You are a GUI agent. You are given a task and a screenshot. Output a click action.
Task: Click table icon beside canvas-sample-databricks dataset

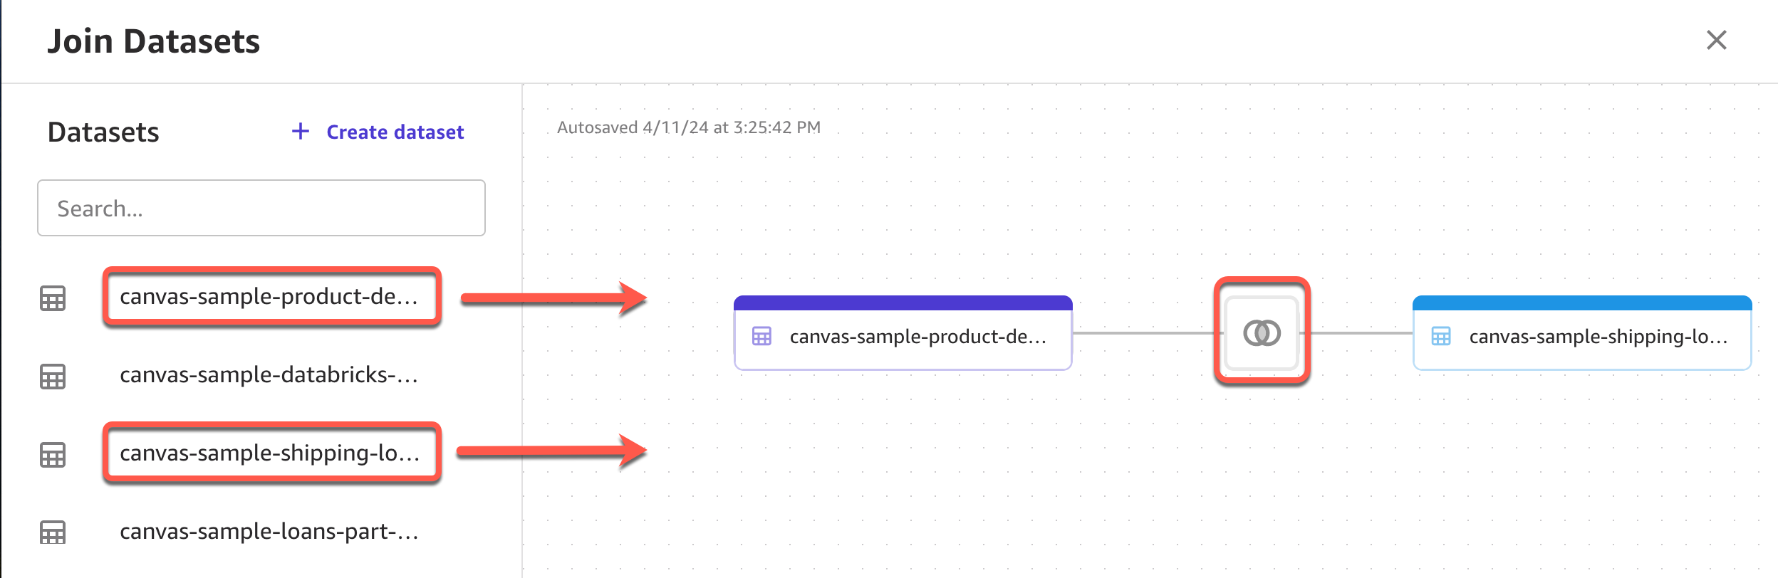pyautogui.click(x=53, y=377)
